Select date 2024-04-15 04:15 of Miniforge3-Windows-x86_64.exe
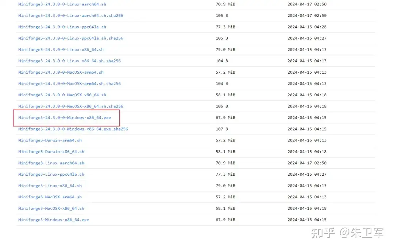The image size is (394, 249). (x=307, y=219)
